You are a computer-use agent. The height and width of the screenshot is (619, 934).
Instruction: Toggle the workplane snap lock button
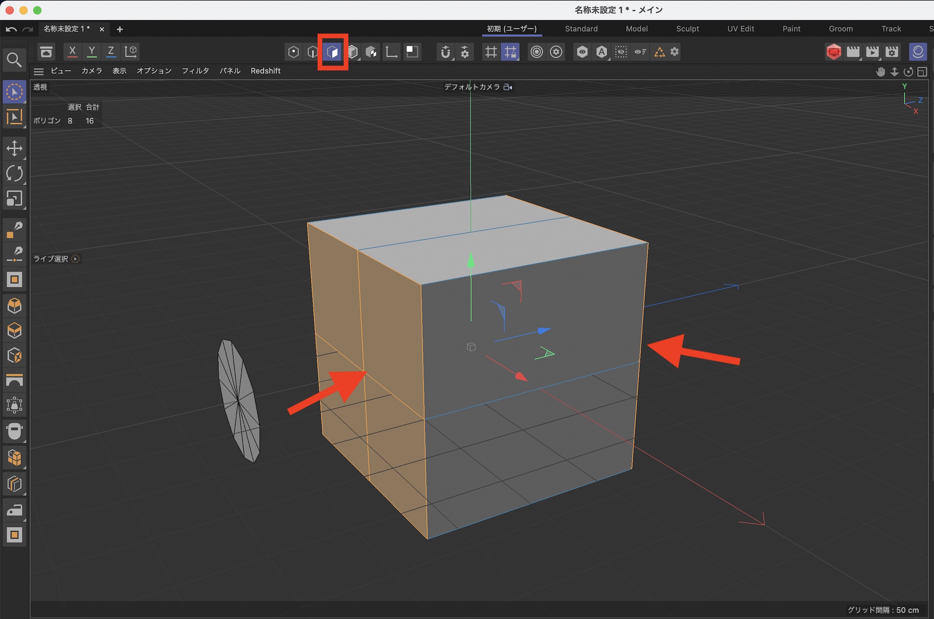pos(510,52)
